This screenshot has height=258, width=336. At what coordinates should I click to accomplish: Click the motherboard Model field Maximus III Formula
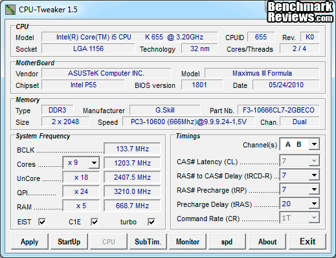coord(262,73)
